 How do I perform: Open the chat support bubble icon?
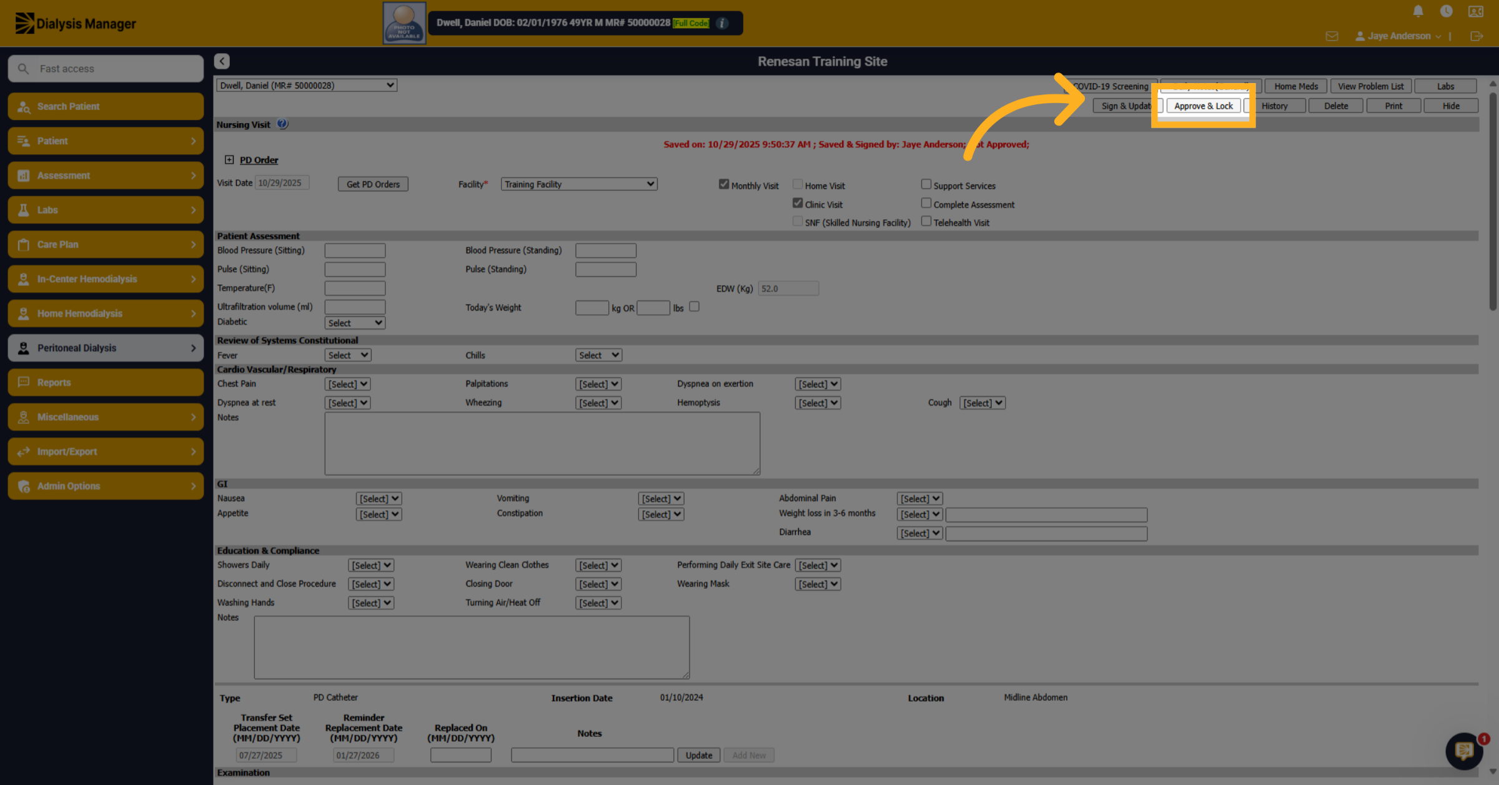click(1463, 751)
